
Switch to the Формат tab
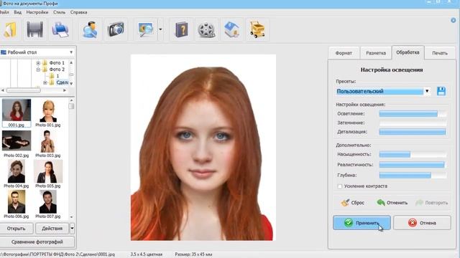pyautogui.click(x=344, y=53)
